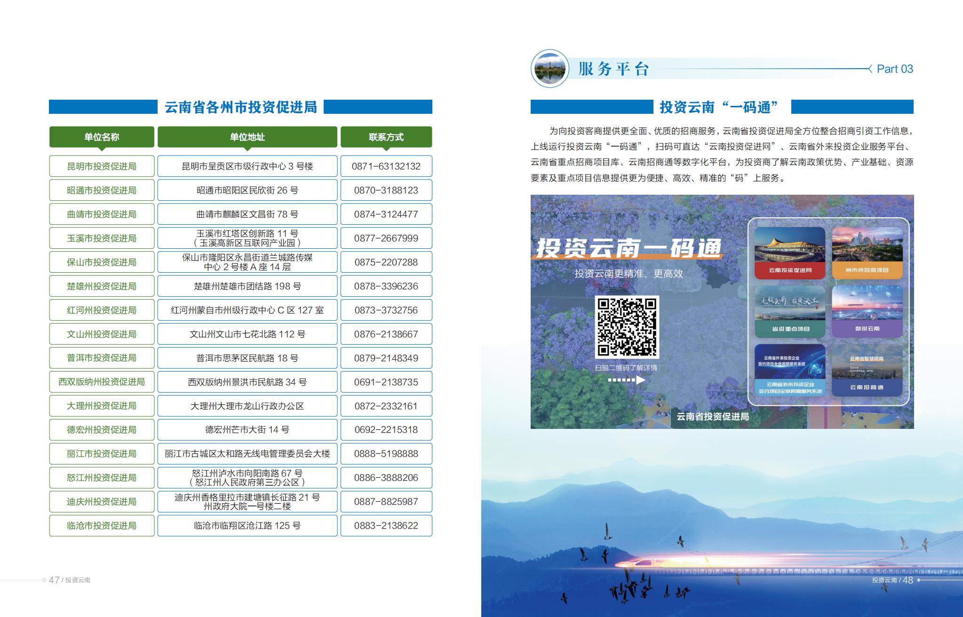Click the 投资云南“一码通” heading

click(720, 107)
